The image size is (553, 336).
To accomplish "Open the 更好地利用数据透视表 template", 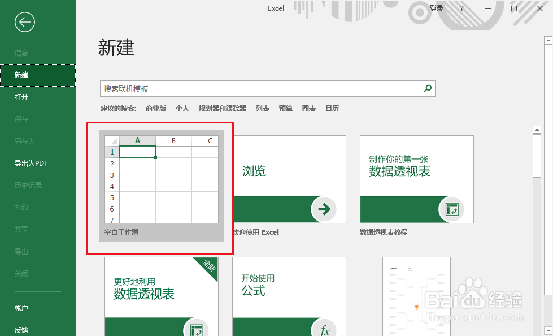I will (x=162, y=296).
